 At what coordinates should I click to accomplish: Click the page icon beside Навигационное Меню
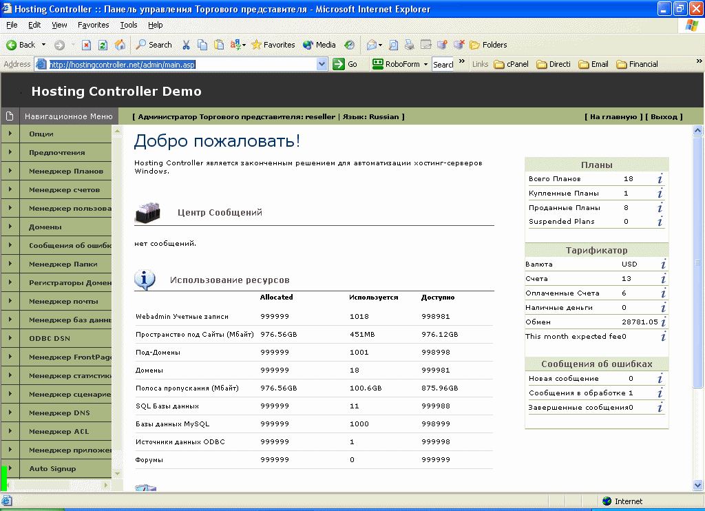tap(10, 116)
